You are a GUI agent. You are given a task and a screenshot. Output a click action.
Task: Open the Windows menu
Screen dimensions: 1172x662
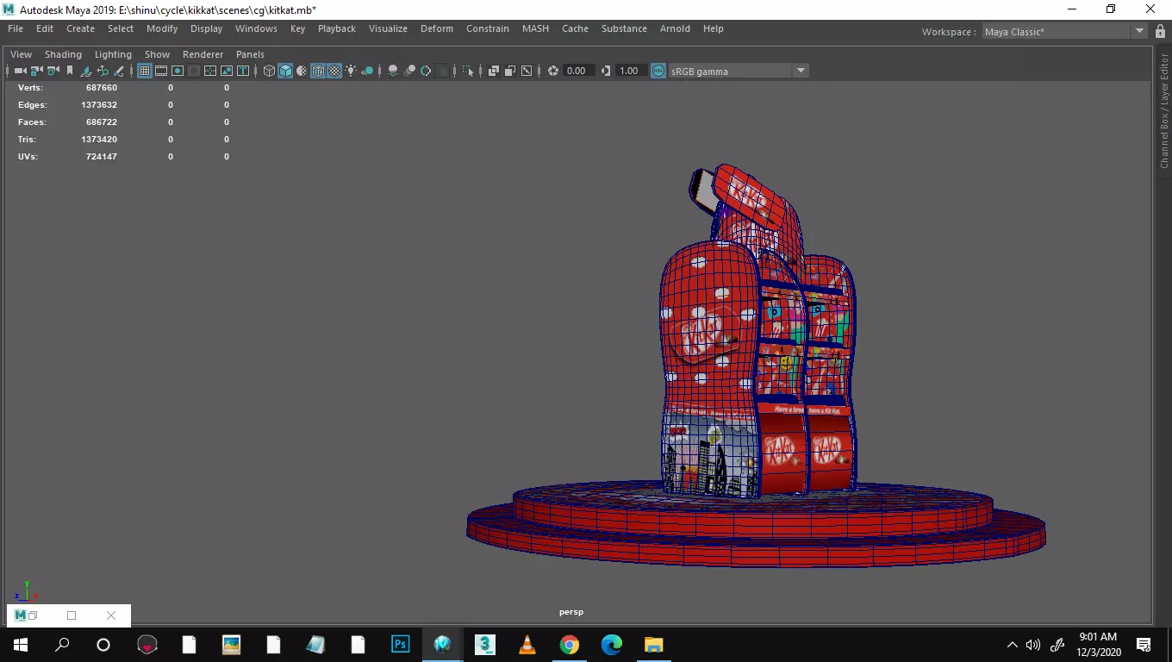tap(256, 28)
